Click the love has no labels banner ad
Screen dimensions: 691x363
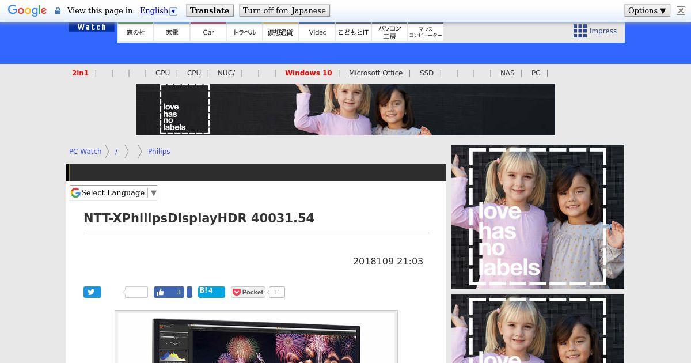345,109
